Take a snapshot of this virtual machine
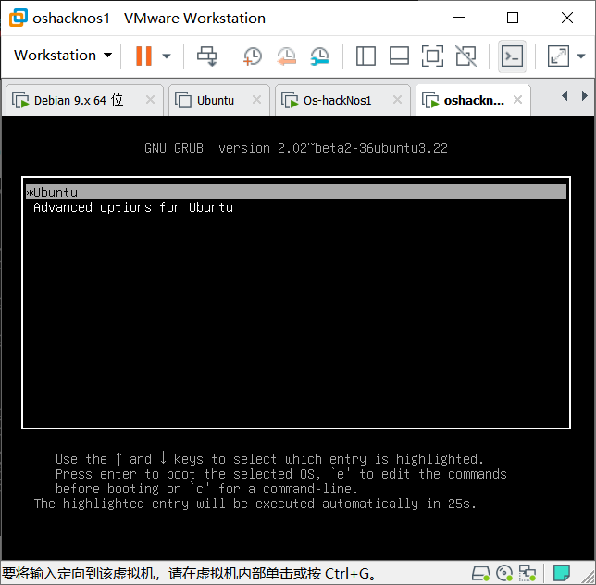The image size is (596, 585). pyautogui.click(x=252, y=56)
